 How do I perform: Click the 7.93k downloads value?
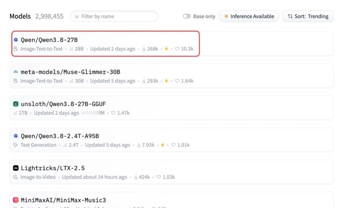[148, 145]
